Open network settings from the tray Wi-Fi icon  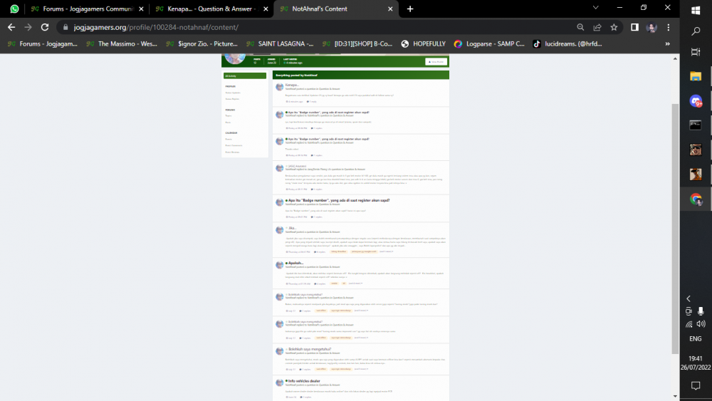tap(689, 324)
